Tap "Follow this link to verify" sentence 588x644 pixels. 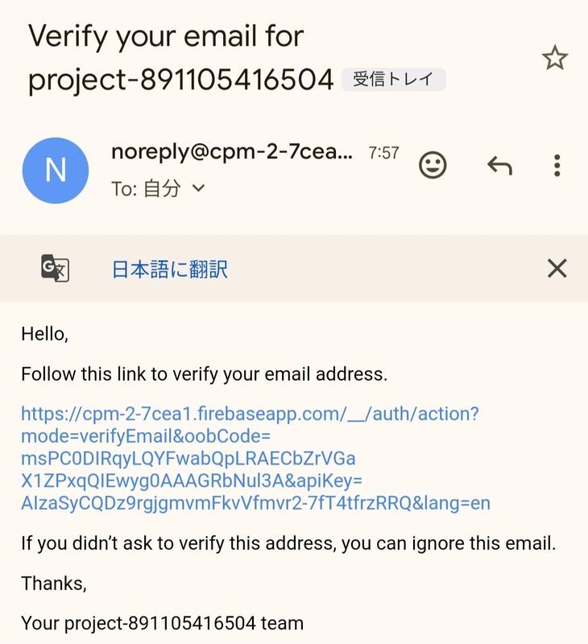[x=204, y=374]
